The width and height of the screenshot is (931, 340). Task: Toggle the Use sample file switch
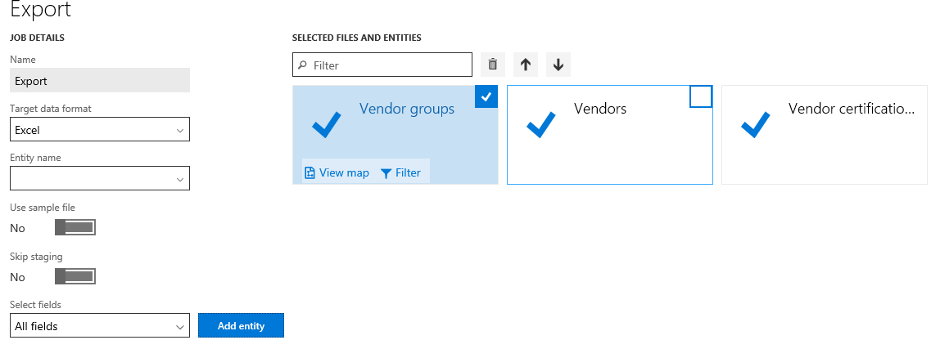click(75, 227)
